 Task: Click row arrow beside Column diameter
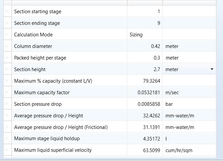click(7, 46)
